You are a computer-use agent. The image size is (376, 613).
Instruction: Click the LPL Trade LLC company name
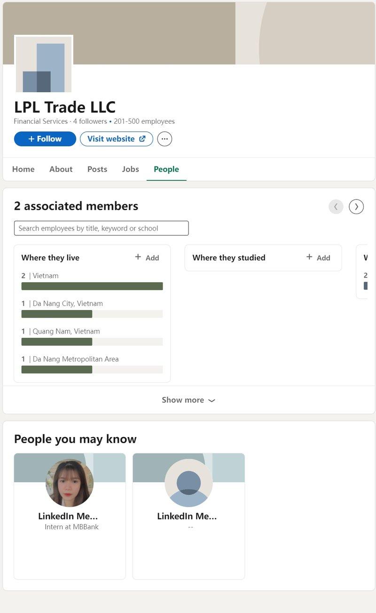65,107
